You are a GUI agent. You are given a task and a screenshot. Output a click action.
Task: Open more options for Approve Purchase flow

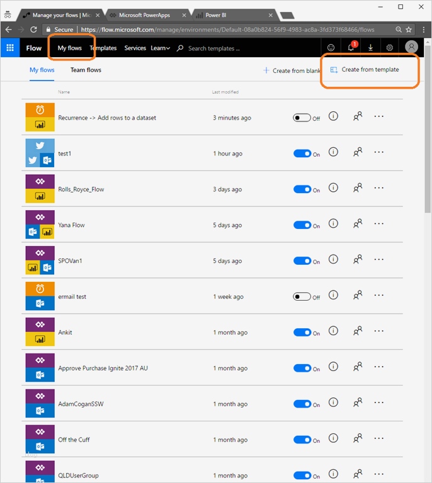pyautogui.click(x=378, y=367)
